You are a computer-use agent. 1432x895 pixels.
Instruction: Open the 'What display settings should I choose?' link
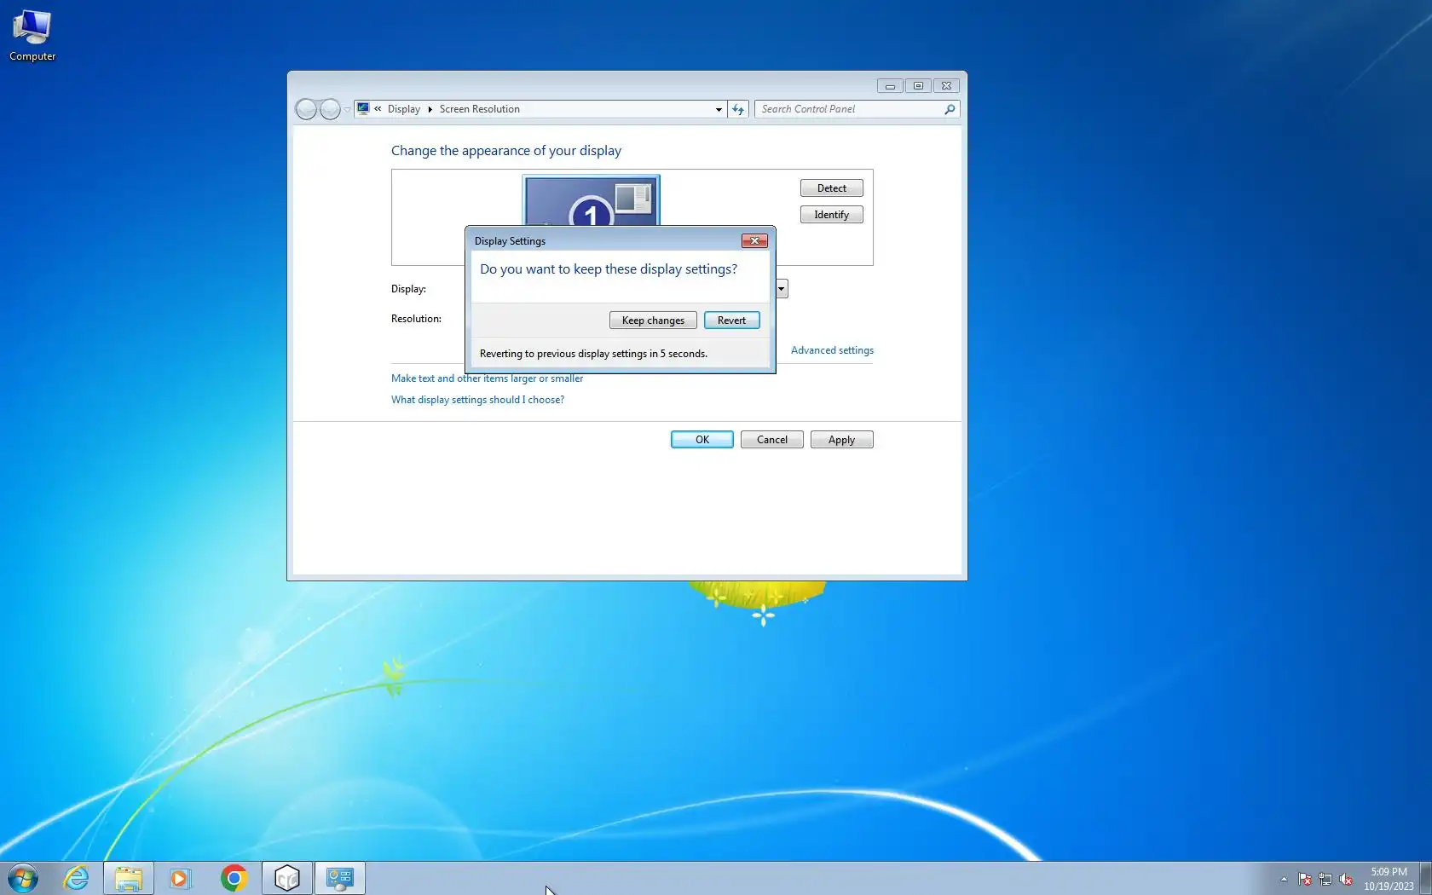coord(477,400)
